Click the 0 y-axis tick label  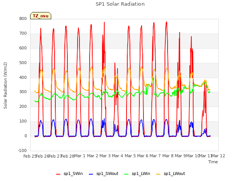(x=26, y=136)
